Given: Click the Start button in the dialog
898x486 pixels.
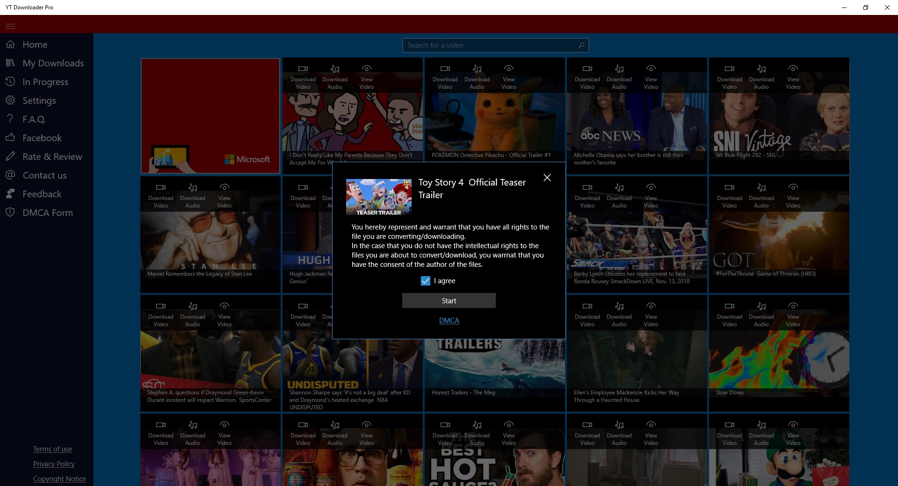Looking at the screenshot, I should coord(449,300).
